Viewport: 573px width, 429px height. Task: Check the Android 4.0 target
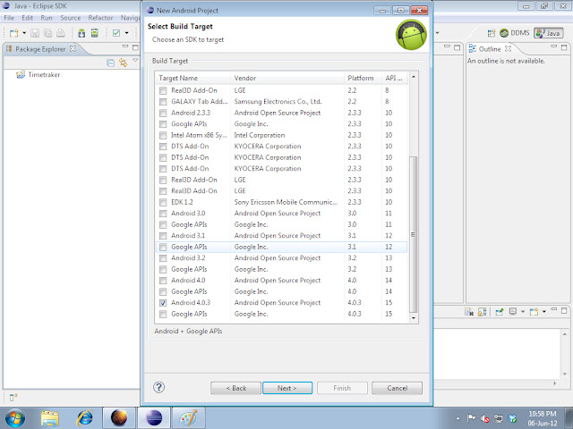pos(163,281)
